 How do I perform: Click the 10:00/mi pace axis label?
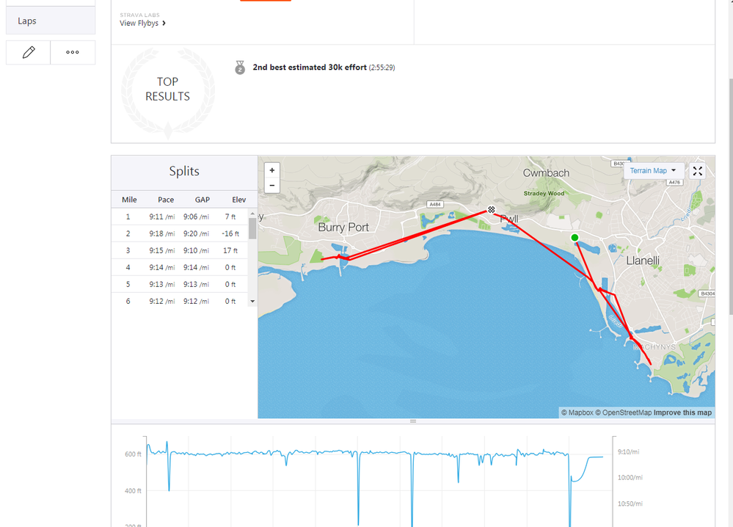pos(630,477)
